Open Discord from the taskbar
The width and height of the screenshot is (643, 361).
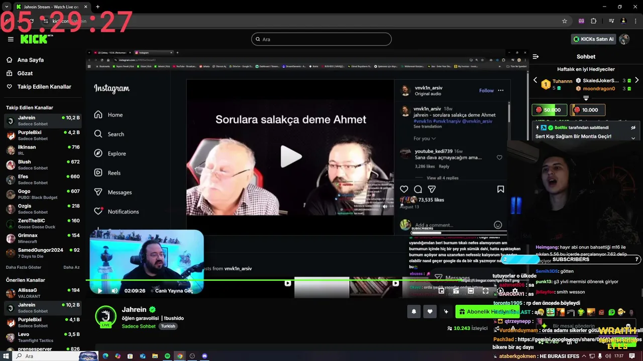204,356
